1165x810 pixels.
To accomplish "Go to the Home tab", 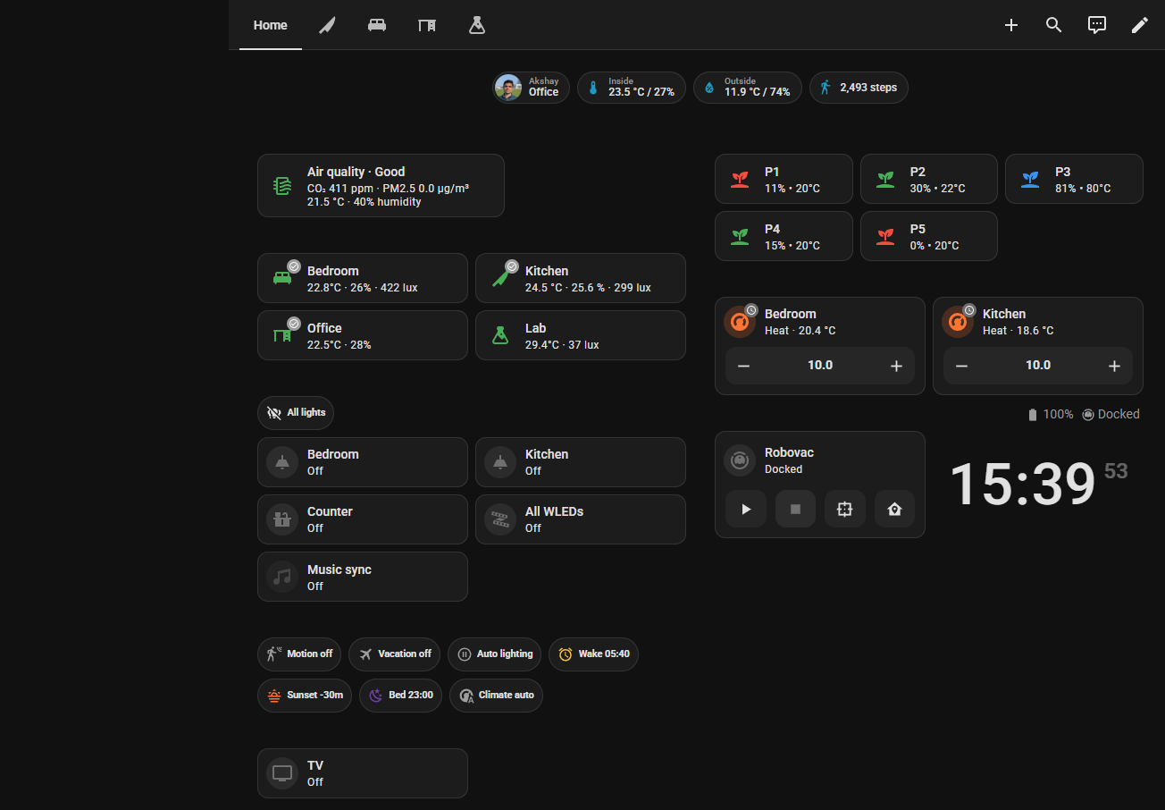I will click(271, 25).
